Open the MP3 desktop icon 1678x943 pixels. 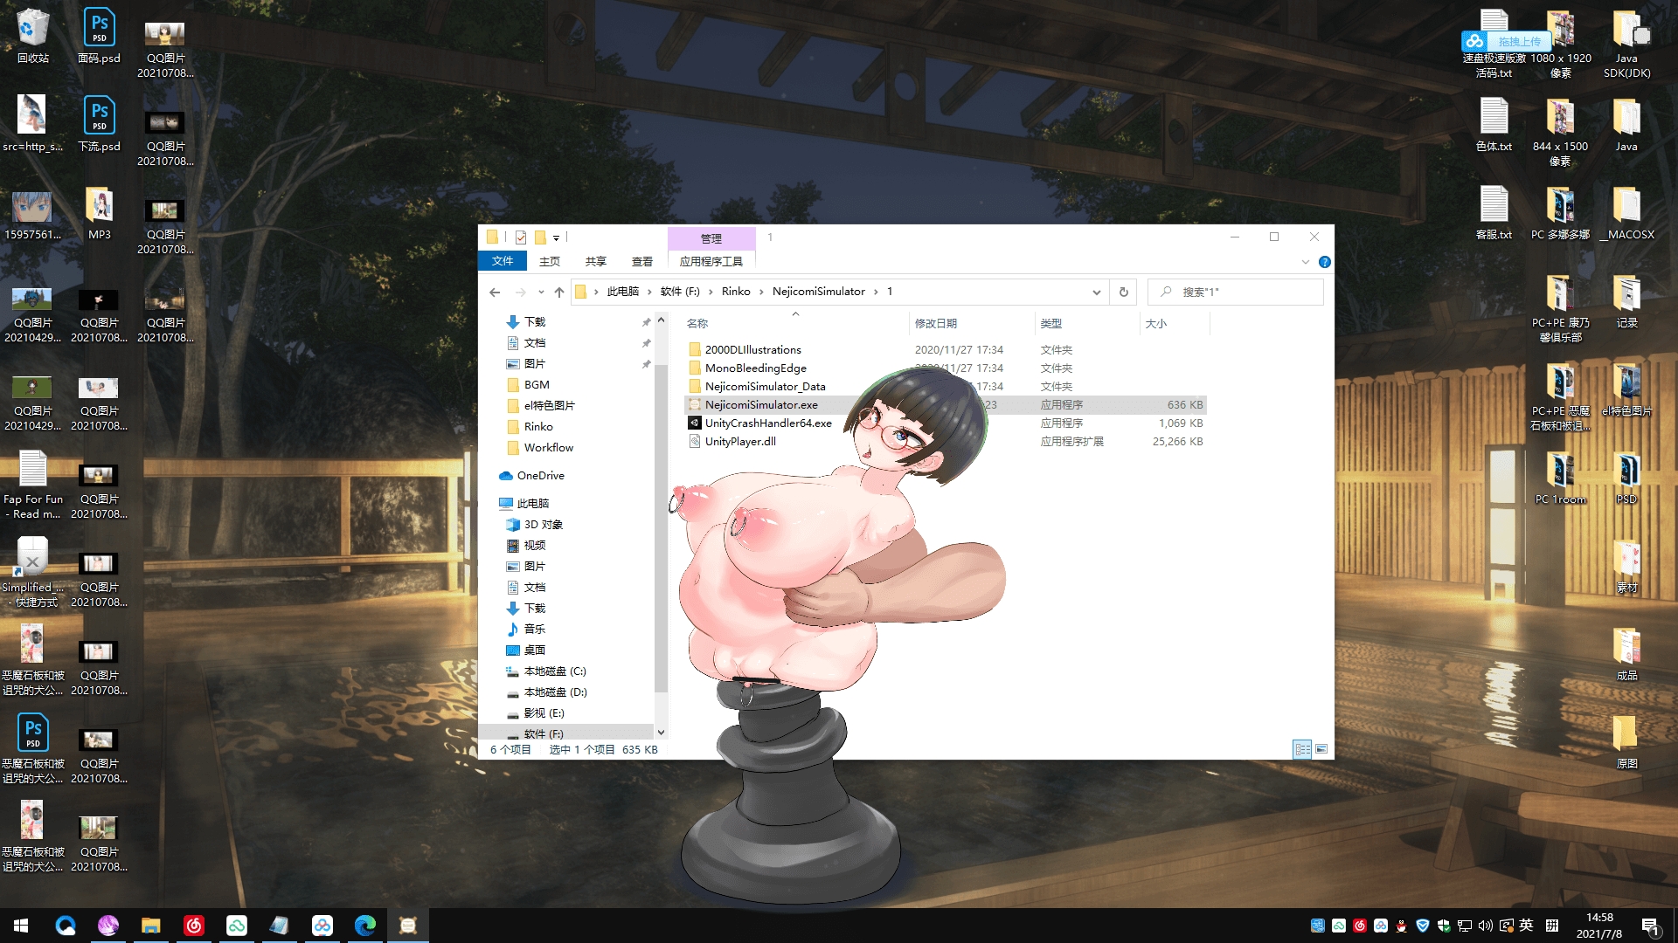(99, 213)
